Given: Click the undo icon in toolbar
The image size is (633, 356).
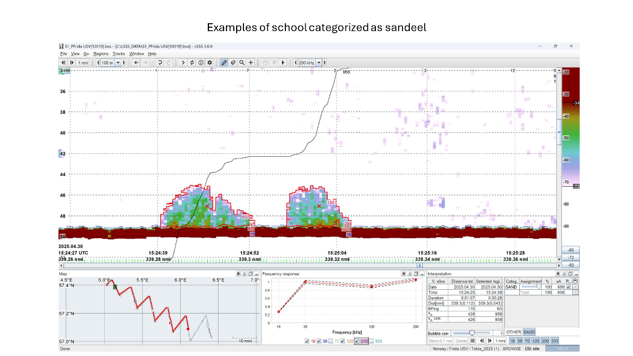Looking at the screenshot, I should click(160, 62).
